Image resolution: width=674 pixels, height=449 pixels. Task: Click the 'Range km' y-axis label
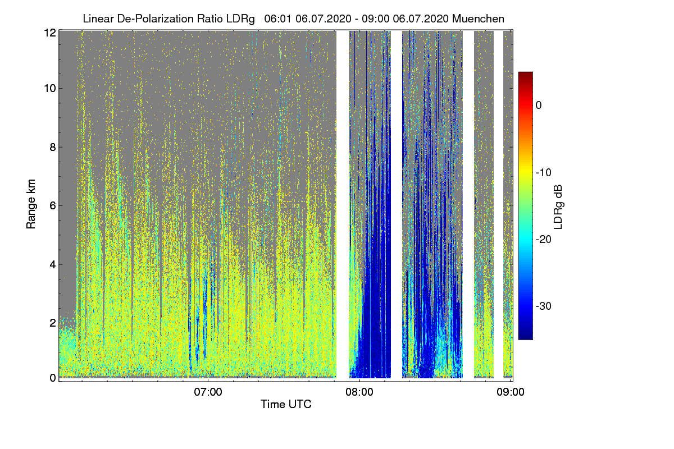(x=31, y=204)
